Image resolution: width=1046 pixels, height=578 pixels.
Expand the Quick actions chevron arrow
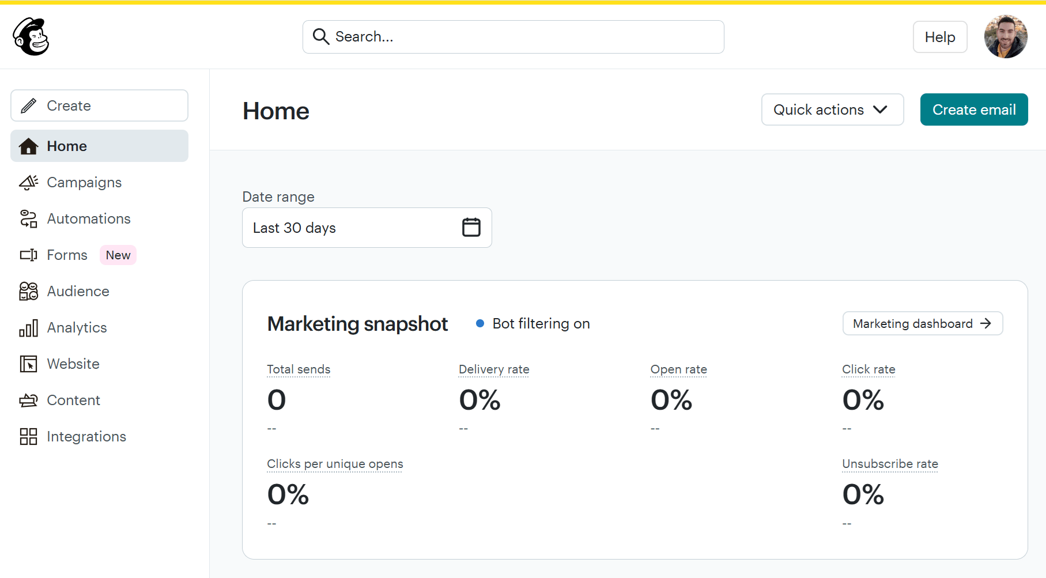point(880,109)
